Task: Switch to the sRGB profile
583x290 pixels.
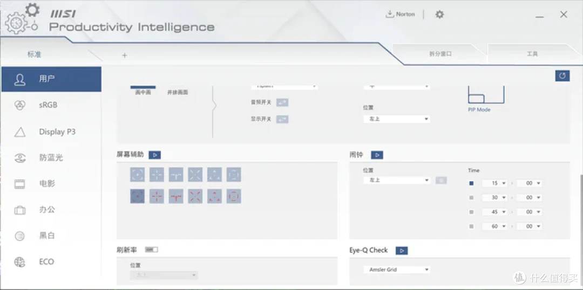Action: click(x=51, y=105)
